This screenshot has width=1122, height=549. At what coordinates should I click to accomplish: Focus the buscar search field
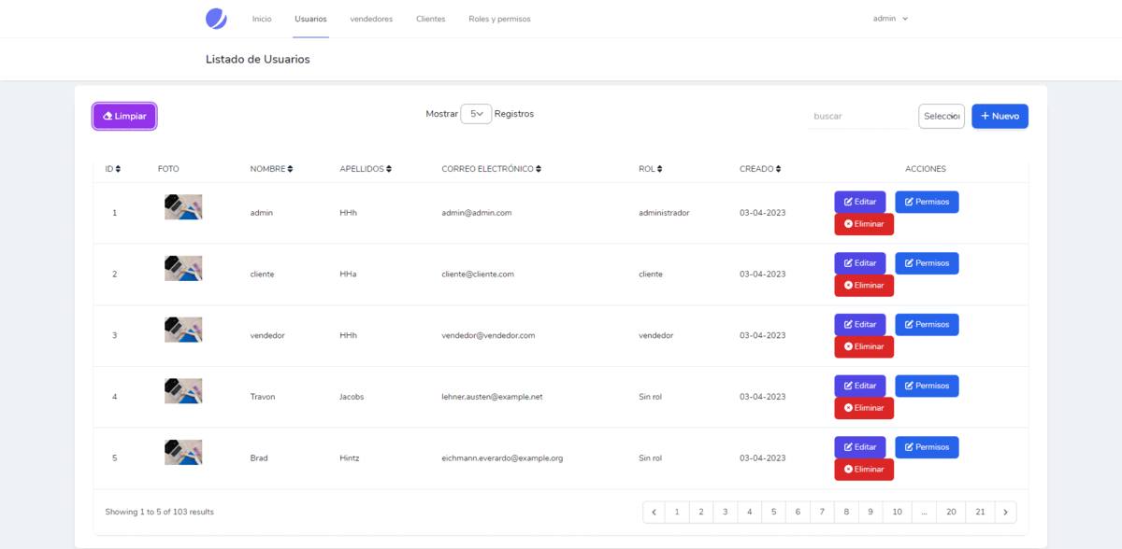(858, 116)
